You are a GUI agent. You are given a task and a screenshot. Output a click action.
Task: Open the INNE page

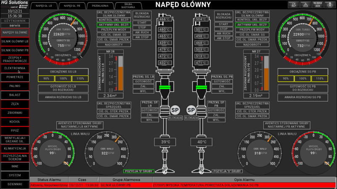[x=15, y=166]
